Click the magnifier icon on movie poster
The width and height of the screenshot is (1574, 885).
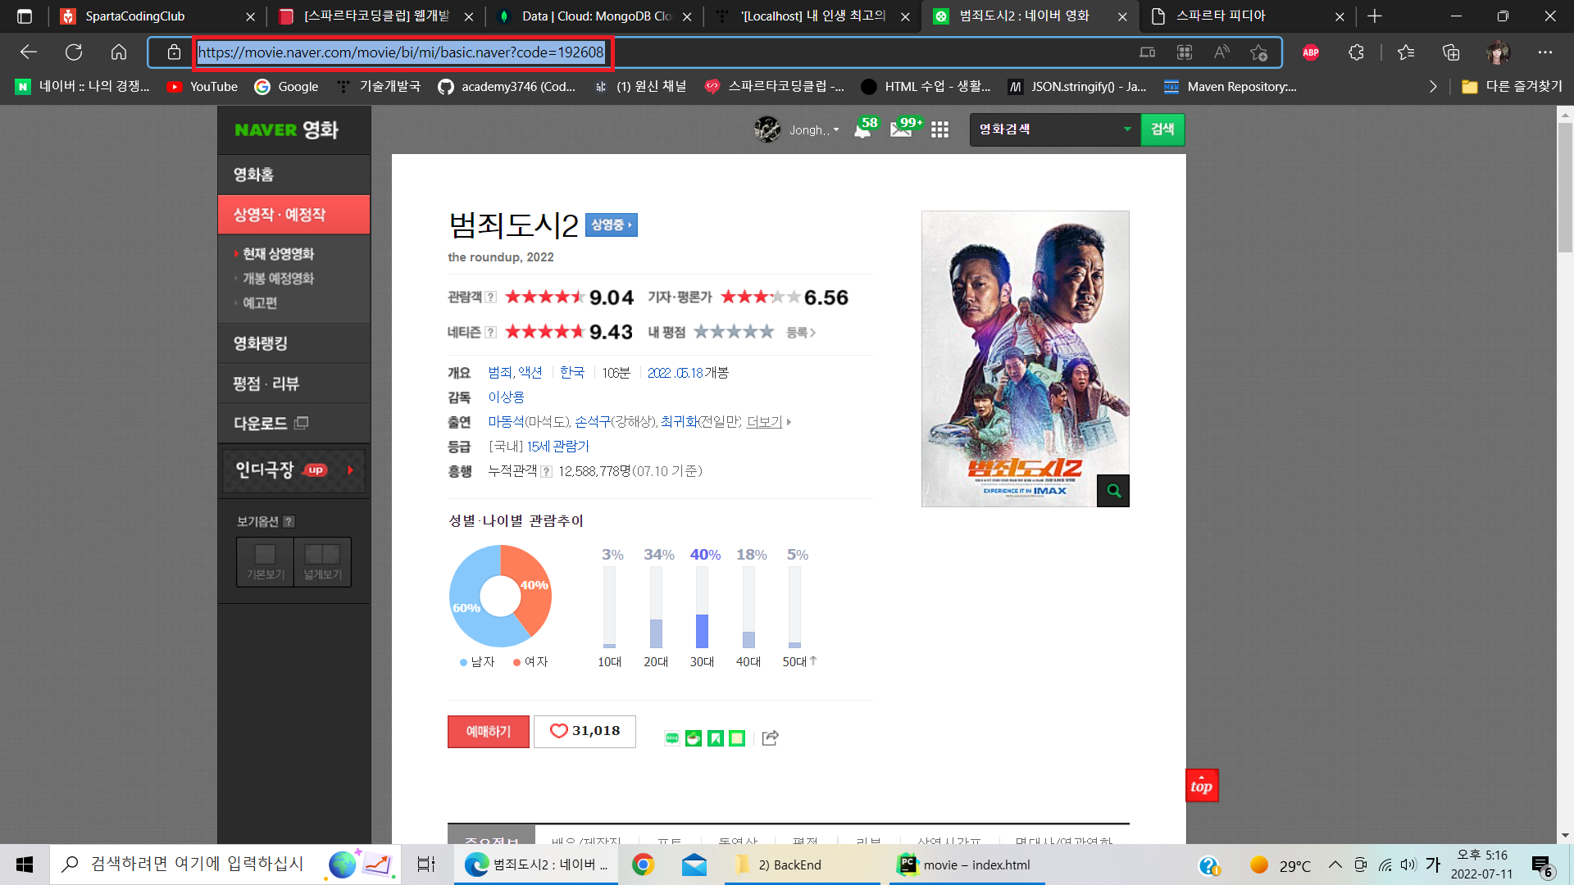point(1112,491)
